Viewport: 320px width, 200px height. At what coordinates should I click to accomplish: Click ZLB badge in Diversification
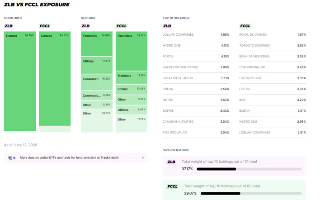[x=171, y=162]
